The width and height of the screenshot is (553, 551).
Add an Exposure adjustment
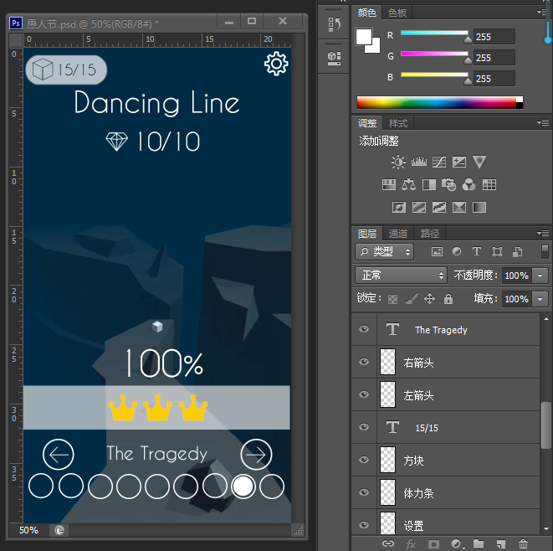459,162
